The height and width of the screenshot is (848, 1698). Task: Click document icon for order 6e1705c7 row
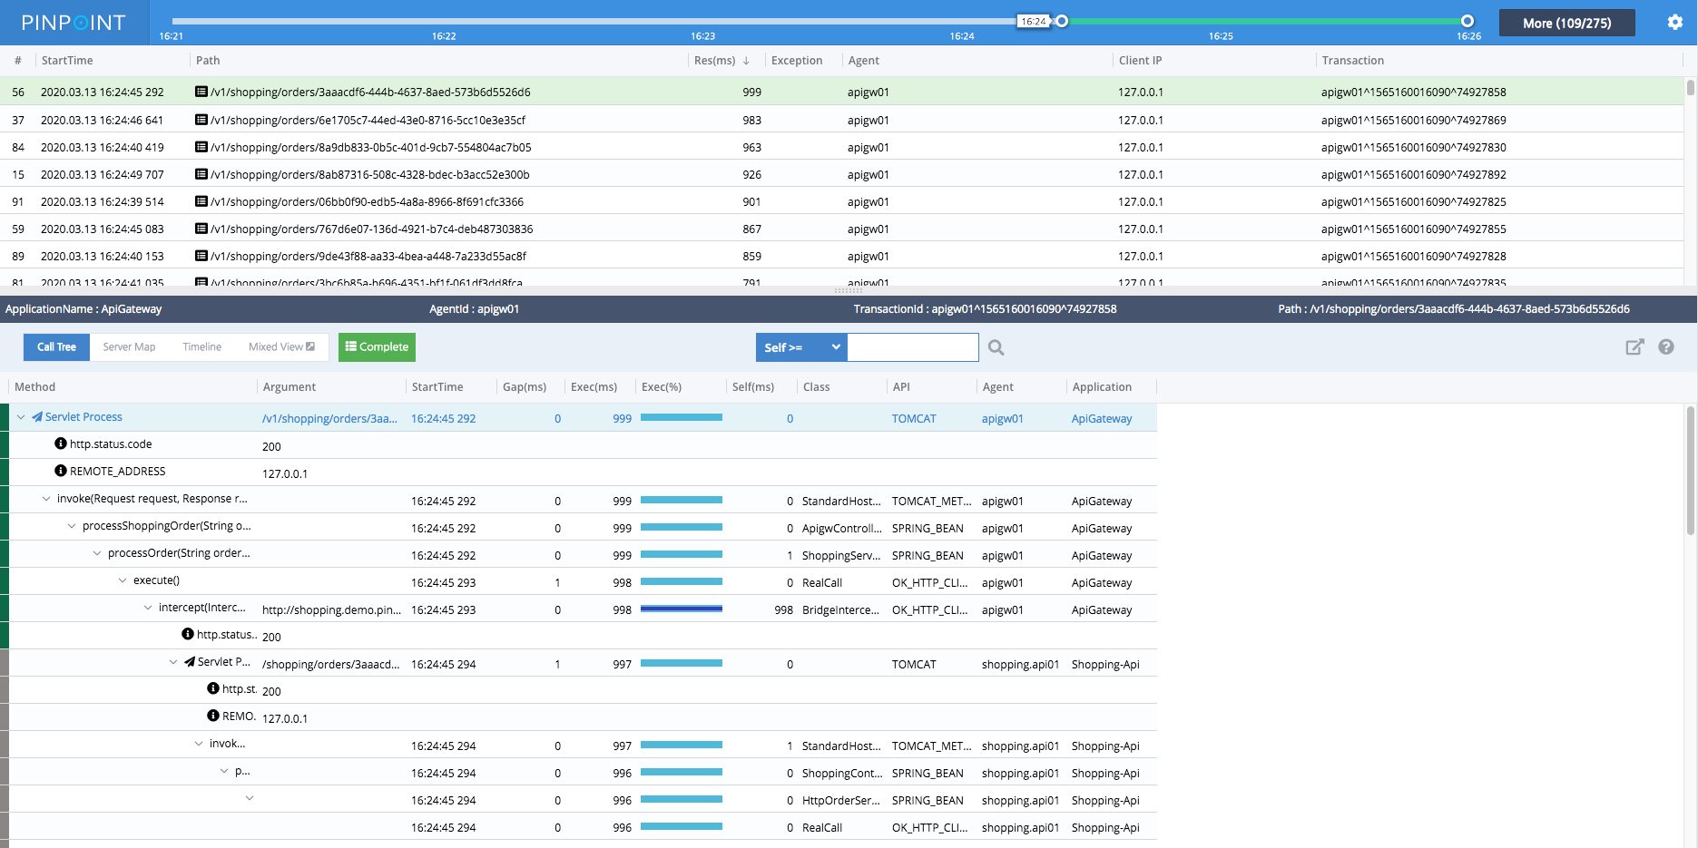point(201,120)
